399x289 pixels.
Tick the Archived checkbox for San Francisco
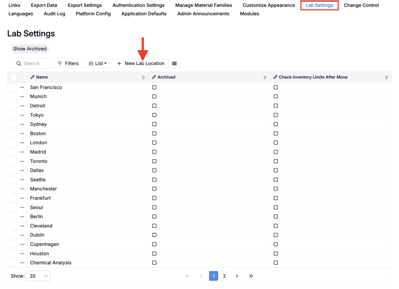tap(154, 87)
